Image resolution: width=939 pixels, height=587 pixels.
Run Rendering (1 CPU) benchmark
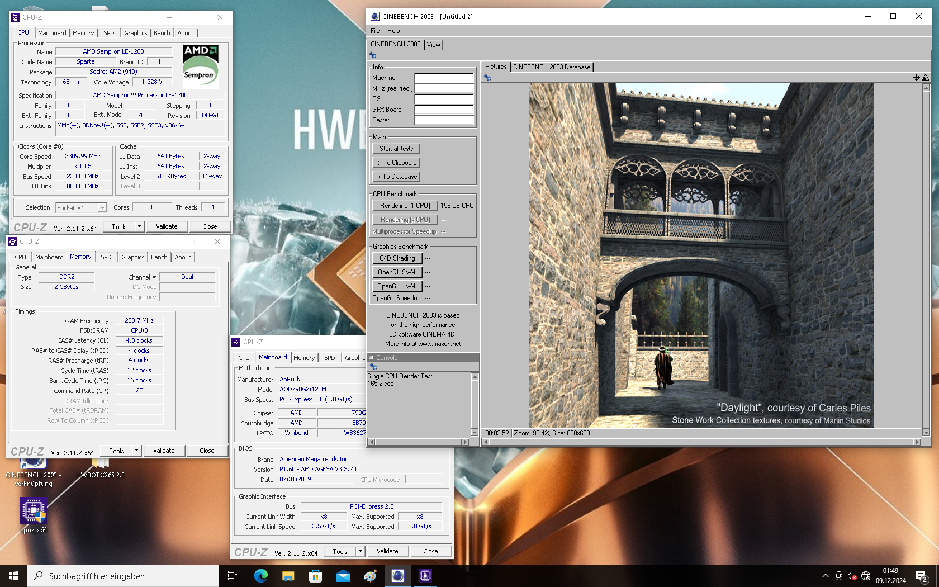tap(405, 206)
